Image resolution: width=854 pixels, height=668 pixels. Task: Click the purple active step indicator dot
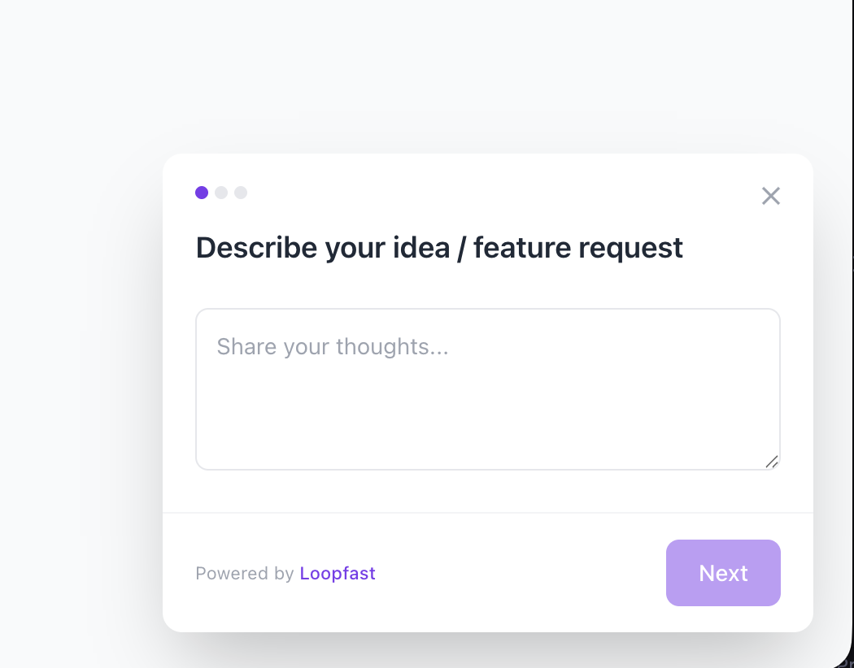coord(201,193)
